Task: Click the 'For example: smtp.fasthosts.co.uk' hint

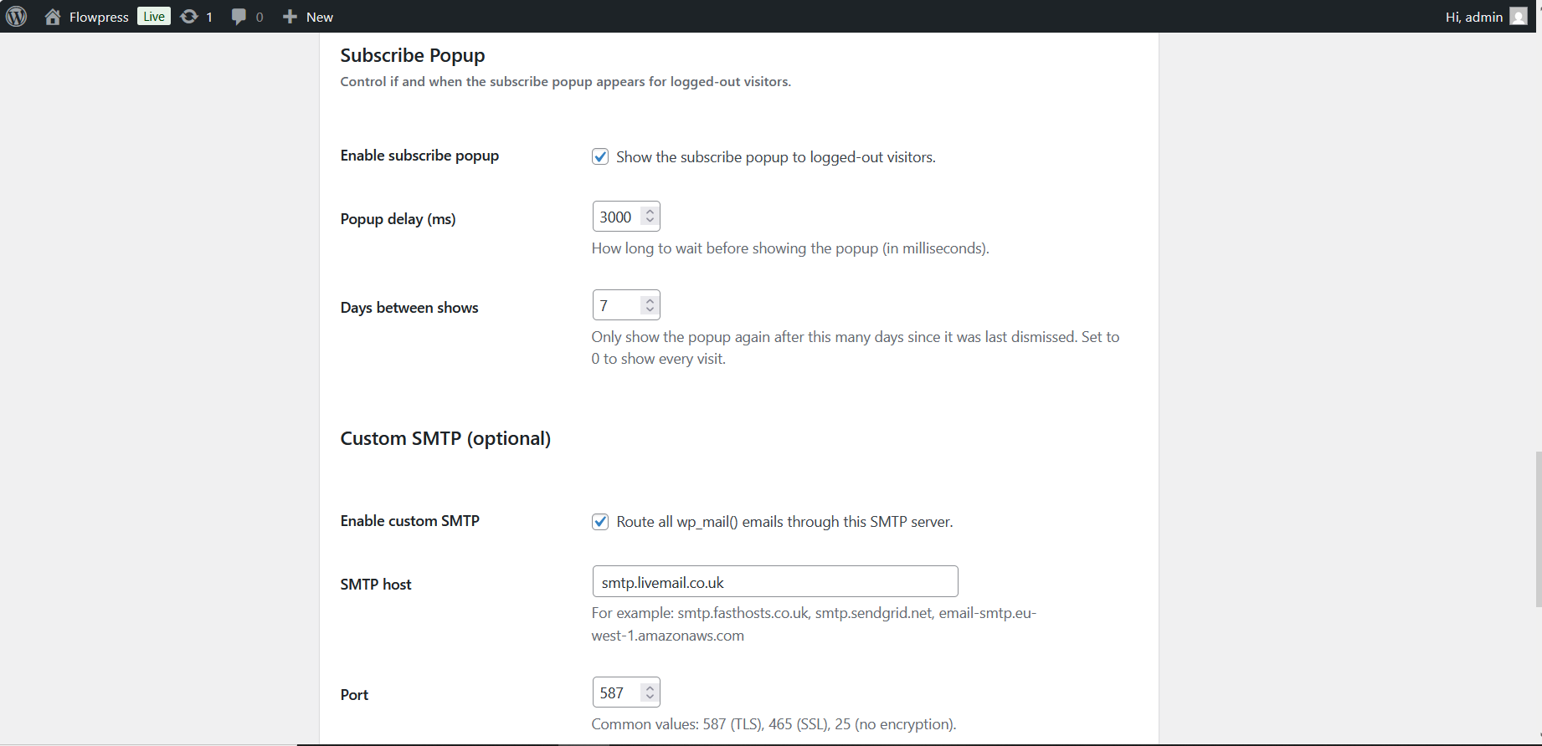Action: [x=814, y=624]
